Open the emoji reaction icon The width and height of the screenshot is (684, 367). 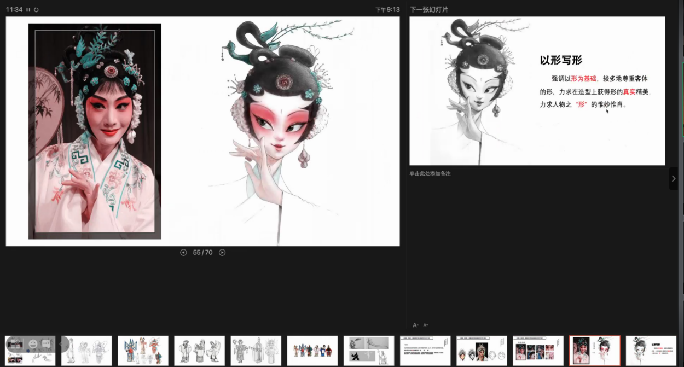coord(33,344)
